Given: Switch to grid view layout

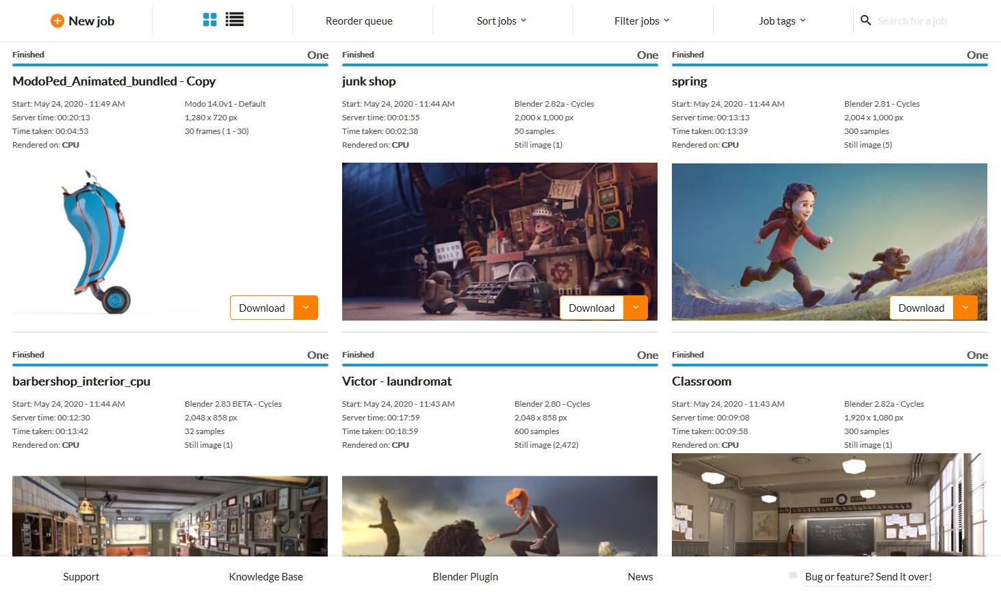Looking at the screenshot, I should 209,19.
